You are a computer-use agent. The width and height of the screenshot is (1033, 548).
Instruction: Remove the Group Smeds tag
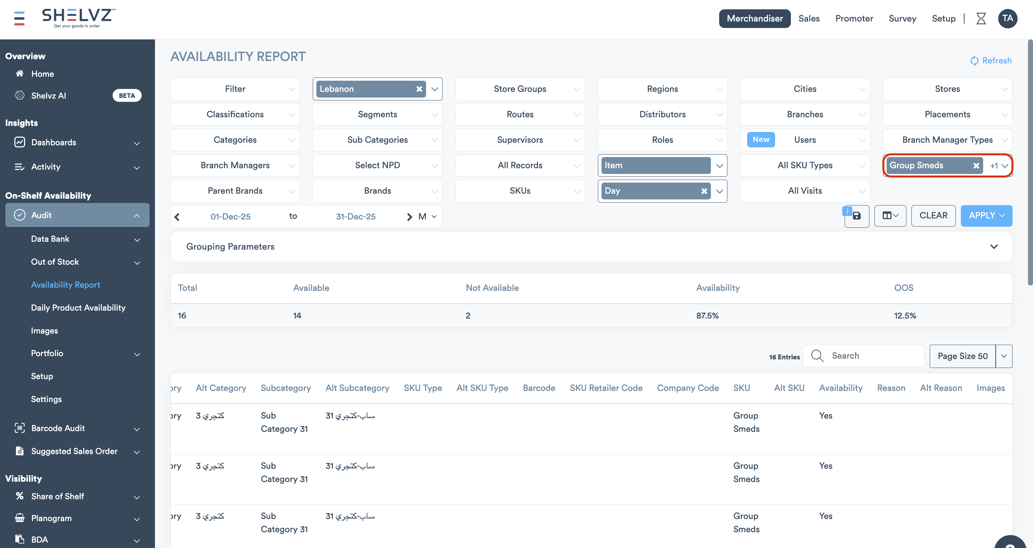click(x=976, y=166)
